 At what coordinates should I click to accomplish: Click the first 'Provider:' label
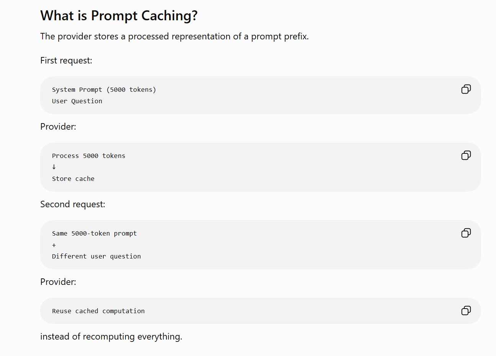58,127
